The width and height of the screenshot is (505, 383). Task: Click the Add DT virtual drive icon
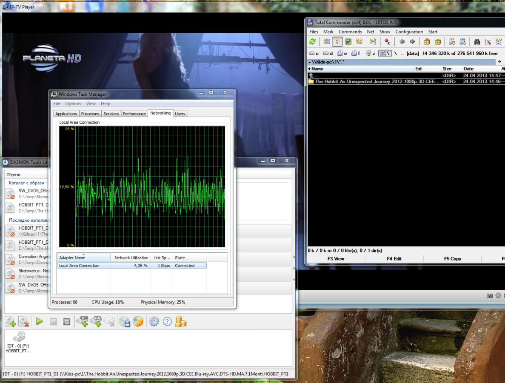coord(83,321)
